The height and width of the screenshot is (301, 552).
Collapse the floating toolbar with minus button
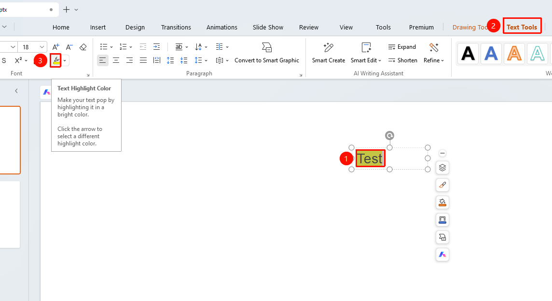click(x=442, y=153)
